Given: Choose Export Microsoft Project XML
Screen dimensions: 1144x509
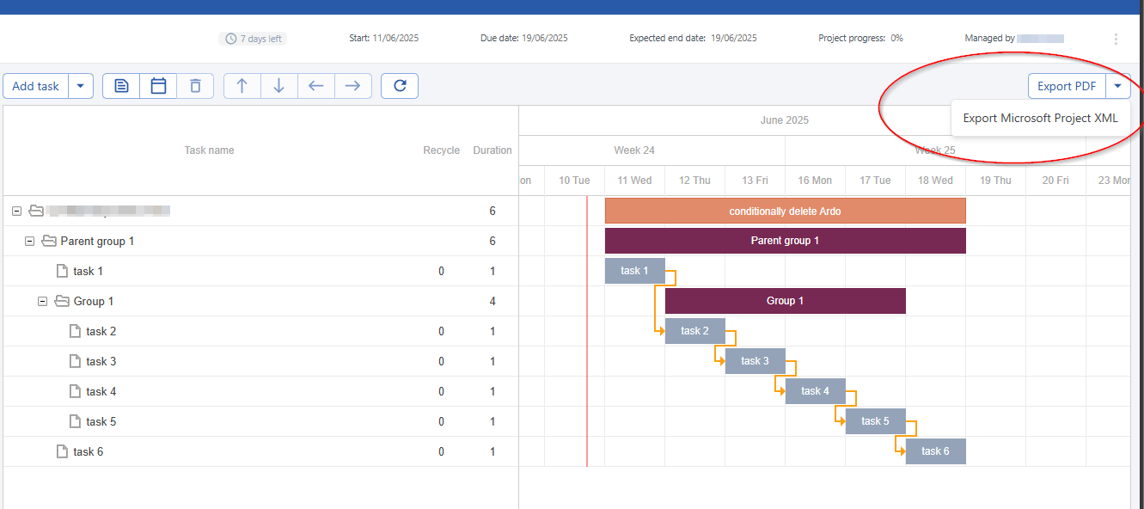Looking at the screenshot, I should (1040, 119).
